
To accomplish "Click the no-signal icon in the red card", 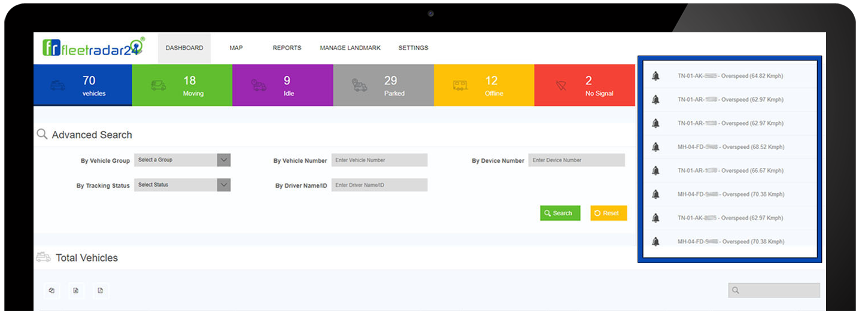I will 561,86.
